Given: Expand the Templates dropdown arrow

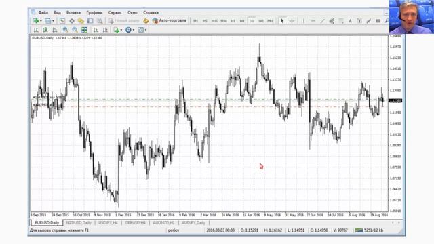Looking at the screenshot, I should (x=146, y=30).
